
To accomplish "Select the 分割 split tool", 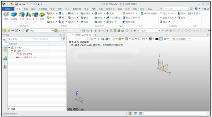I will [98, 17].
